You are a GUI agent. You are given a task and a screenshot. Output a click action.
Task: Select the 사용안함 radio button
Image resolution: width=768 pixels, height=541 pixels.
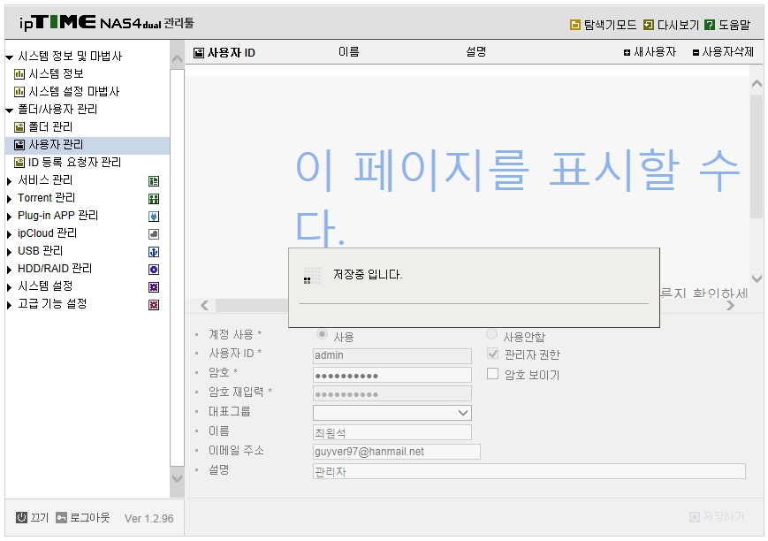tap(491, 334)
